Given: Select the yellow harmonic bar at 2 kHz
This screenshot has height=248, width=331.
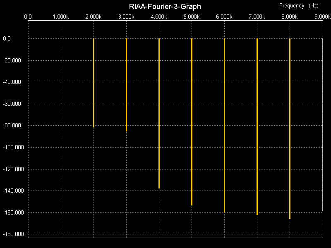Looking at the screenshot, I should click(x=94, y=83).
